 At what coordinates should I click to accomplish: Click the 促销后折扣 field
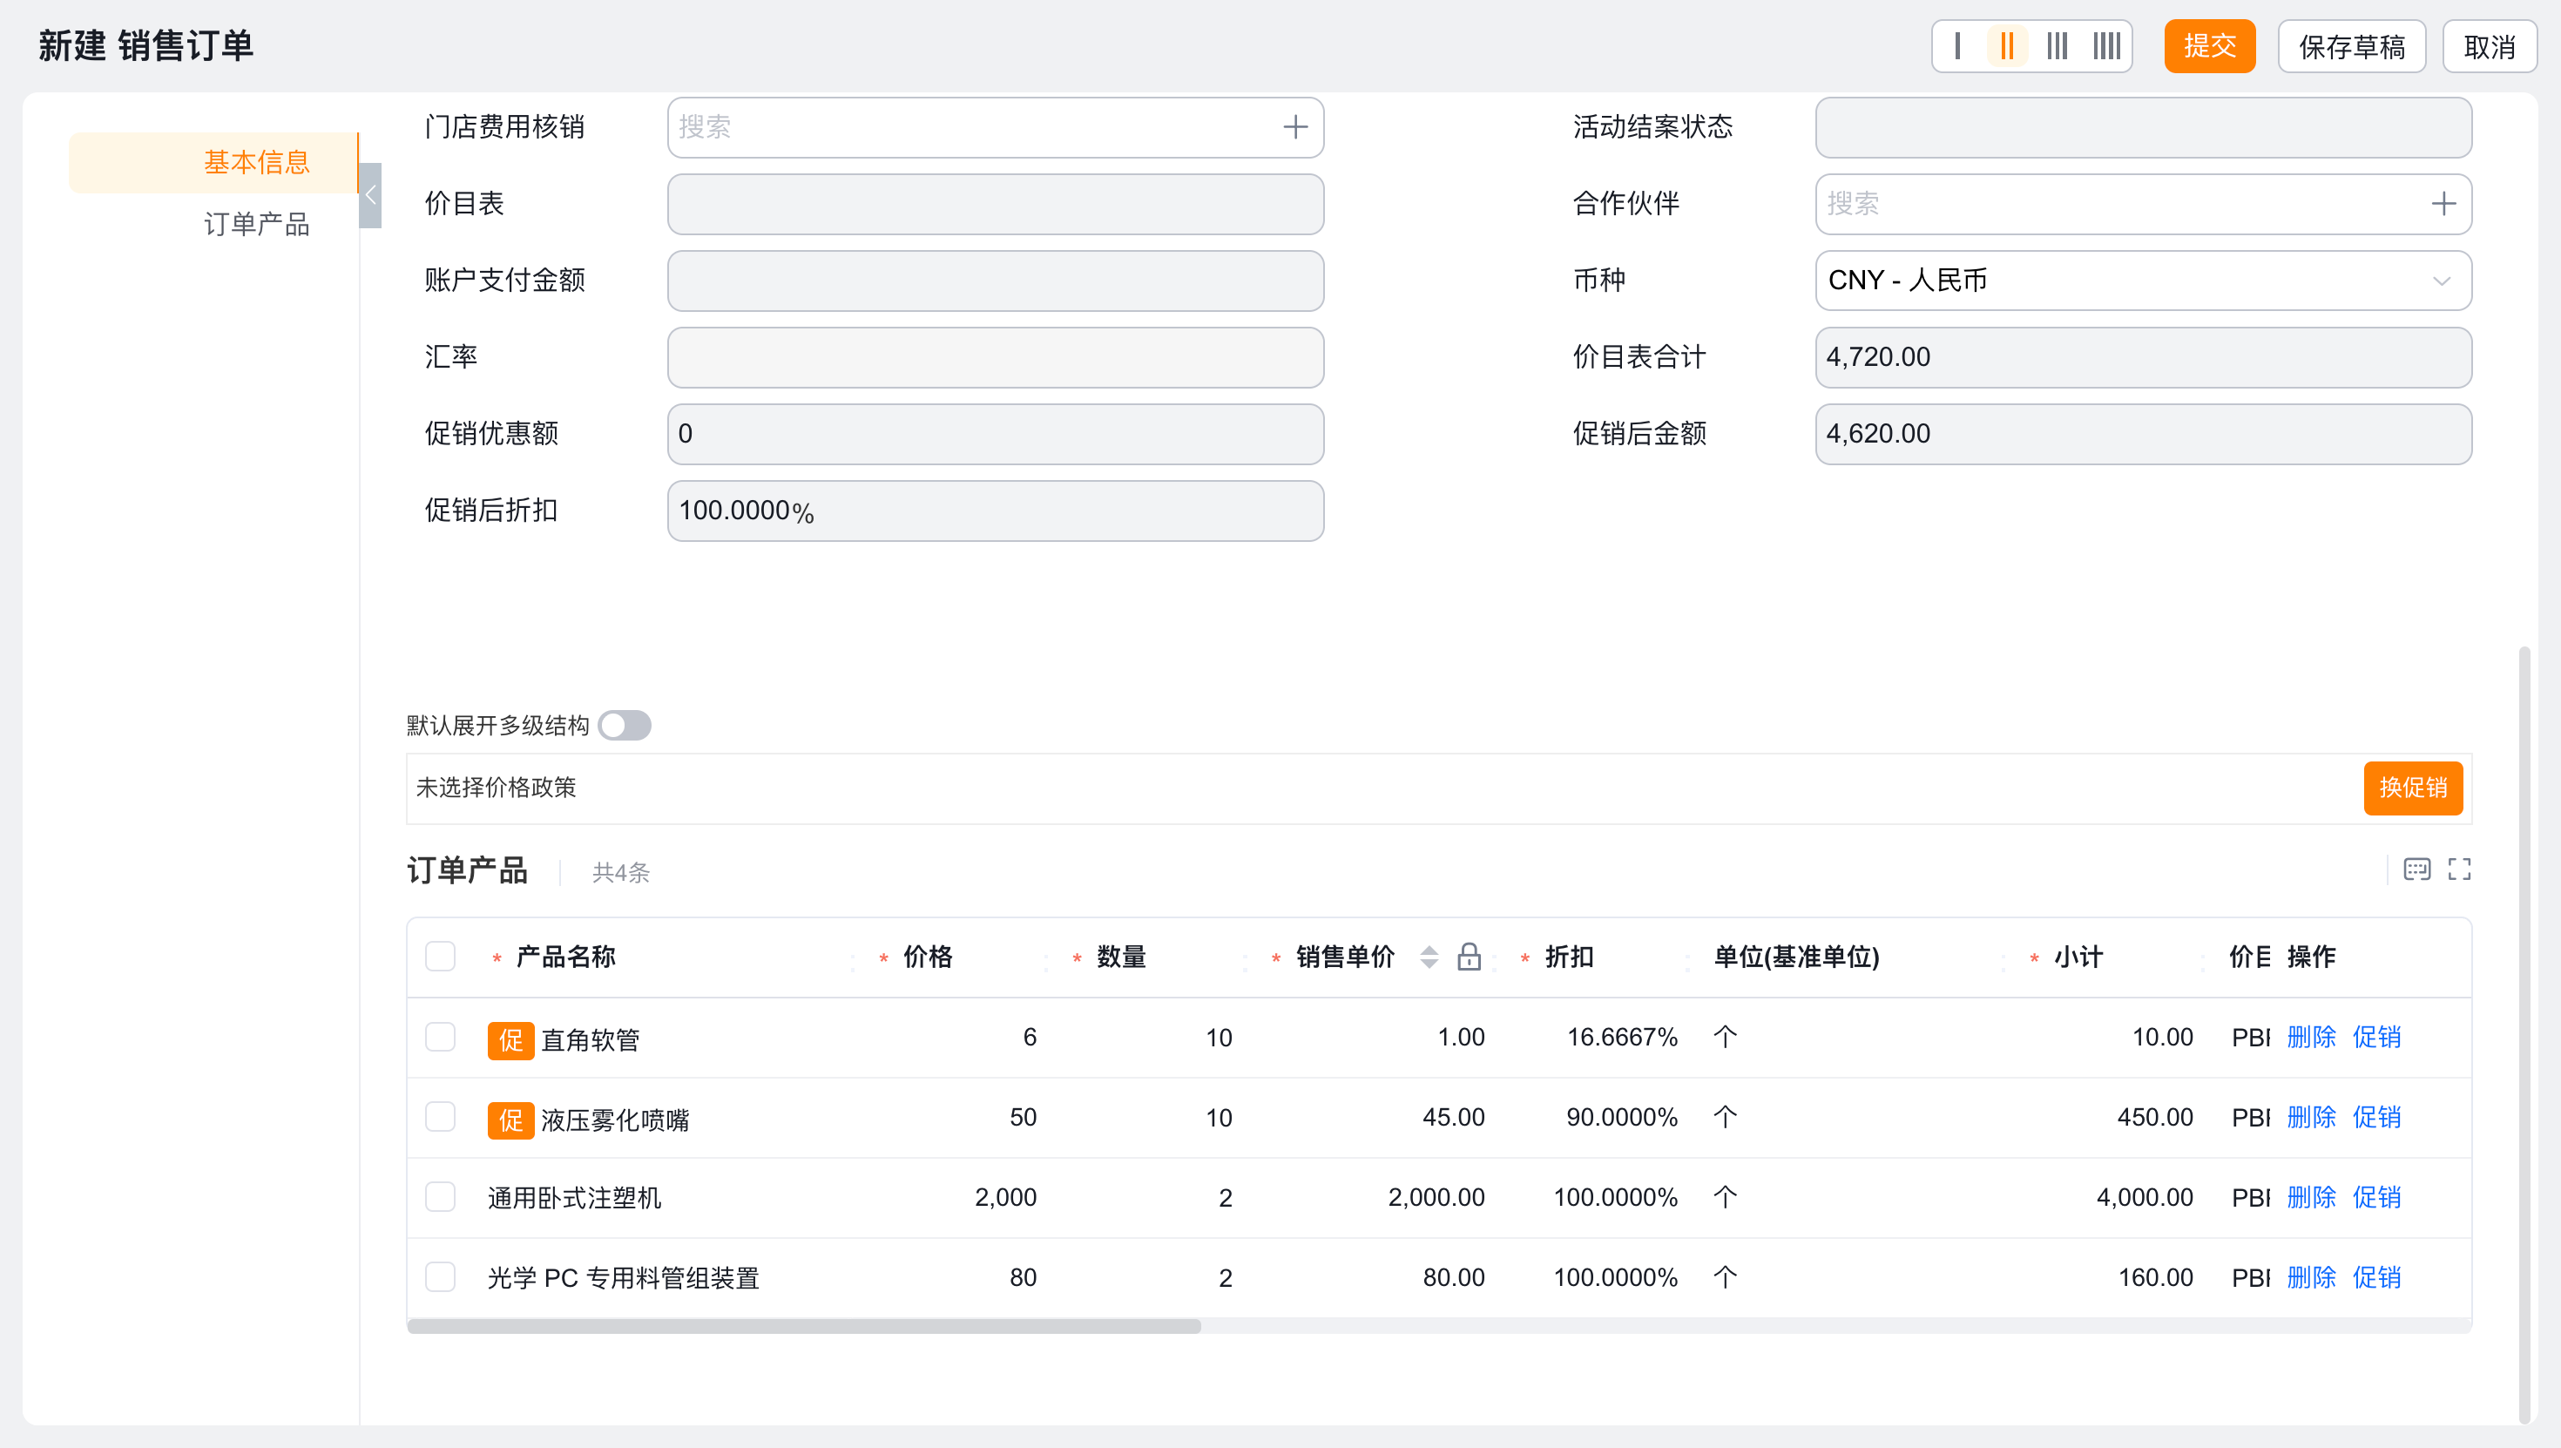995,511
